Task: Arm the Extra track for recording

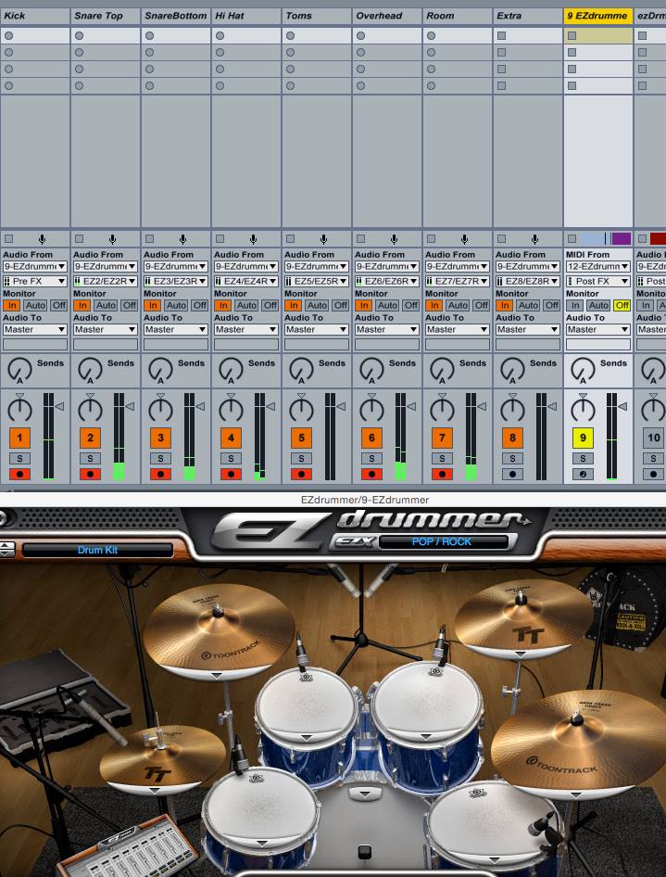Action: pyautogui.click(x=512, y=475)
